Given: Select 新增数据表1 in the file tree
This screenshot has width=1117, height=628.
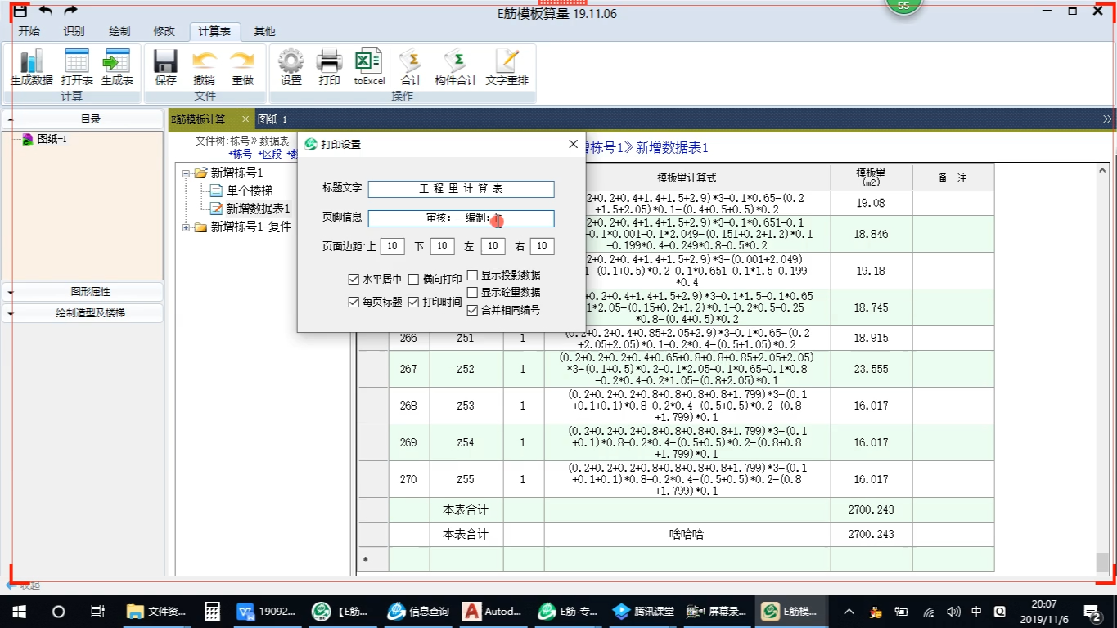Looking at the screenshot, I should [x=258, y=209].
